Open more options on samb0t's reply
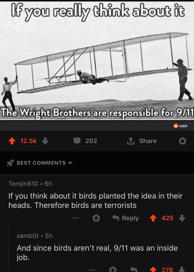 click(x=92, y=270)
